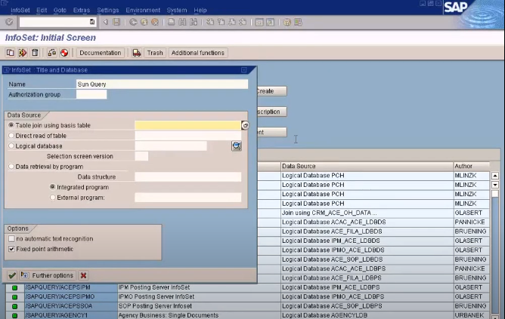Click the role/user group assignment icon
The width and height of the screenshot is (505, 319).
click(x=52, y=53)
